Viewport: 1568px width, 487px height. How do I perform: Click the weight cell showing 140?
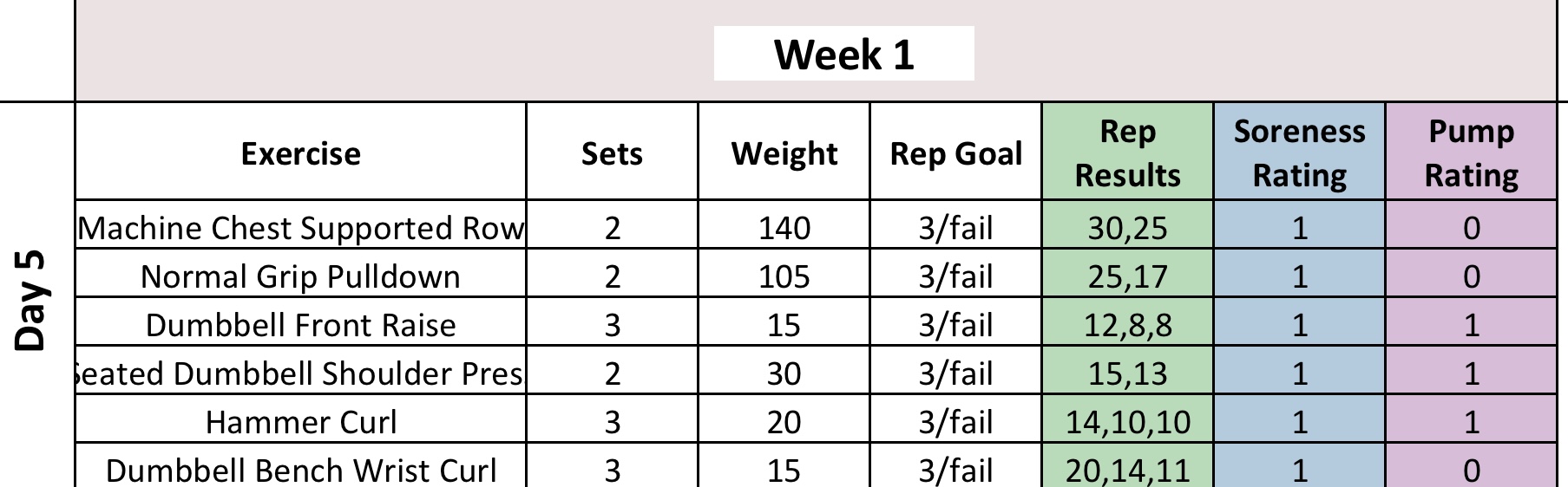tap(784, 228)
